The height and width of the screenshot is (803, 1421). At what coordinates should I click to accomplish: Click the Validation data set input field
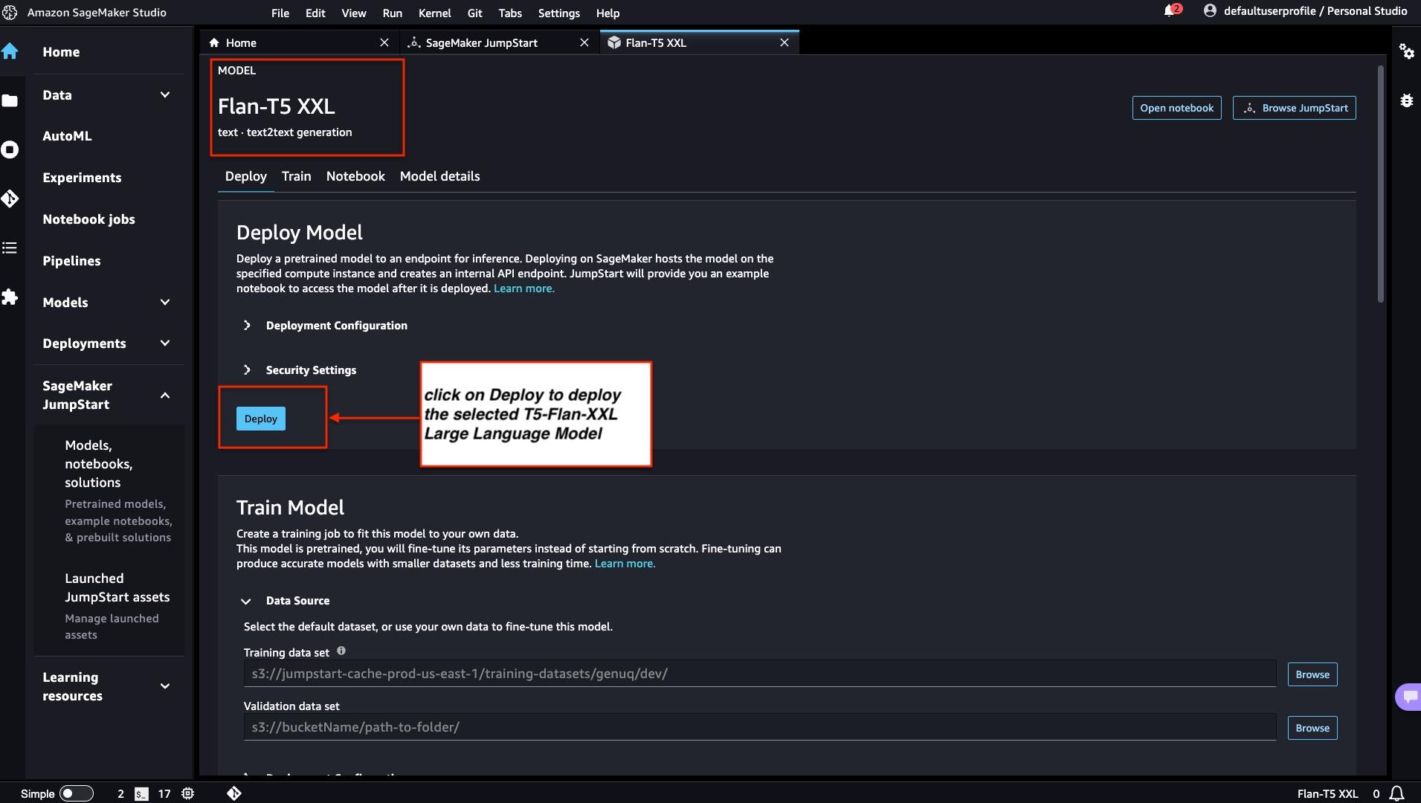pyautogui.click(x=759, y=727)
